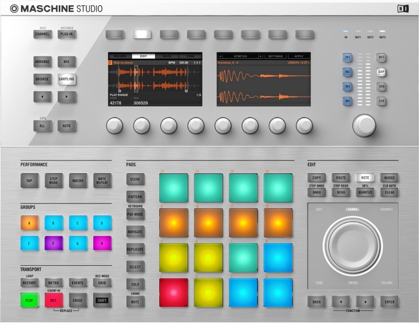
Task: Click the UNDO button
Action: coord(317,192)
